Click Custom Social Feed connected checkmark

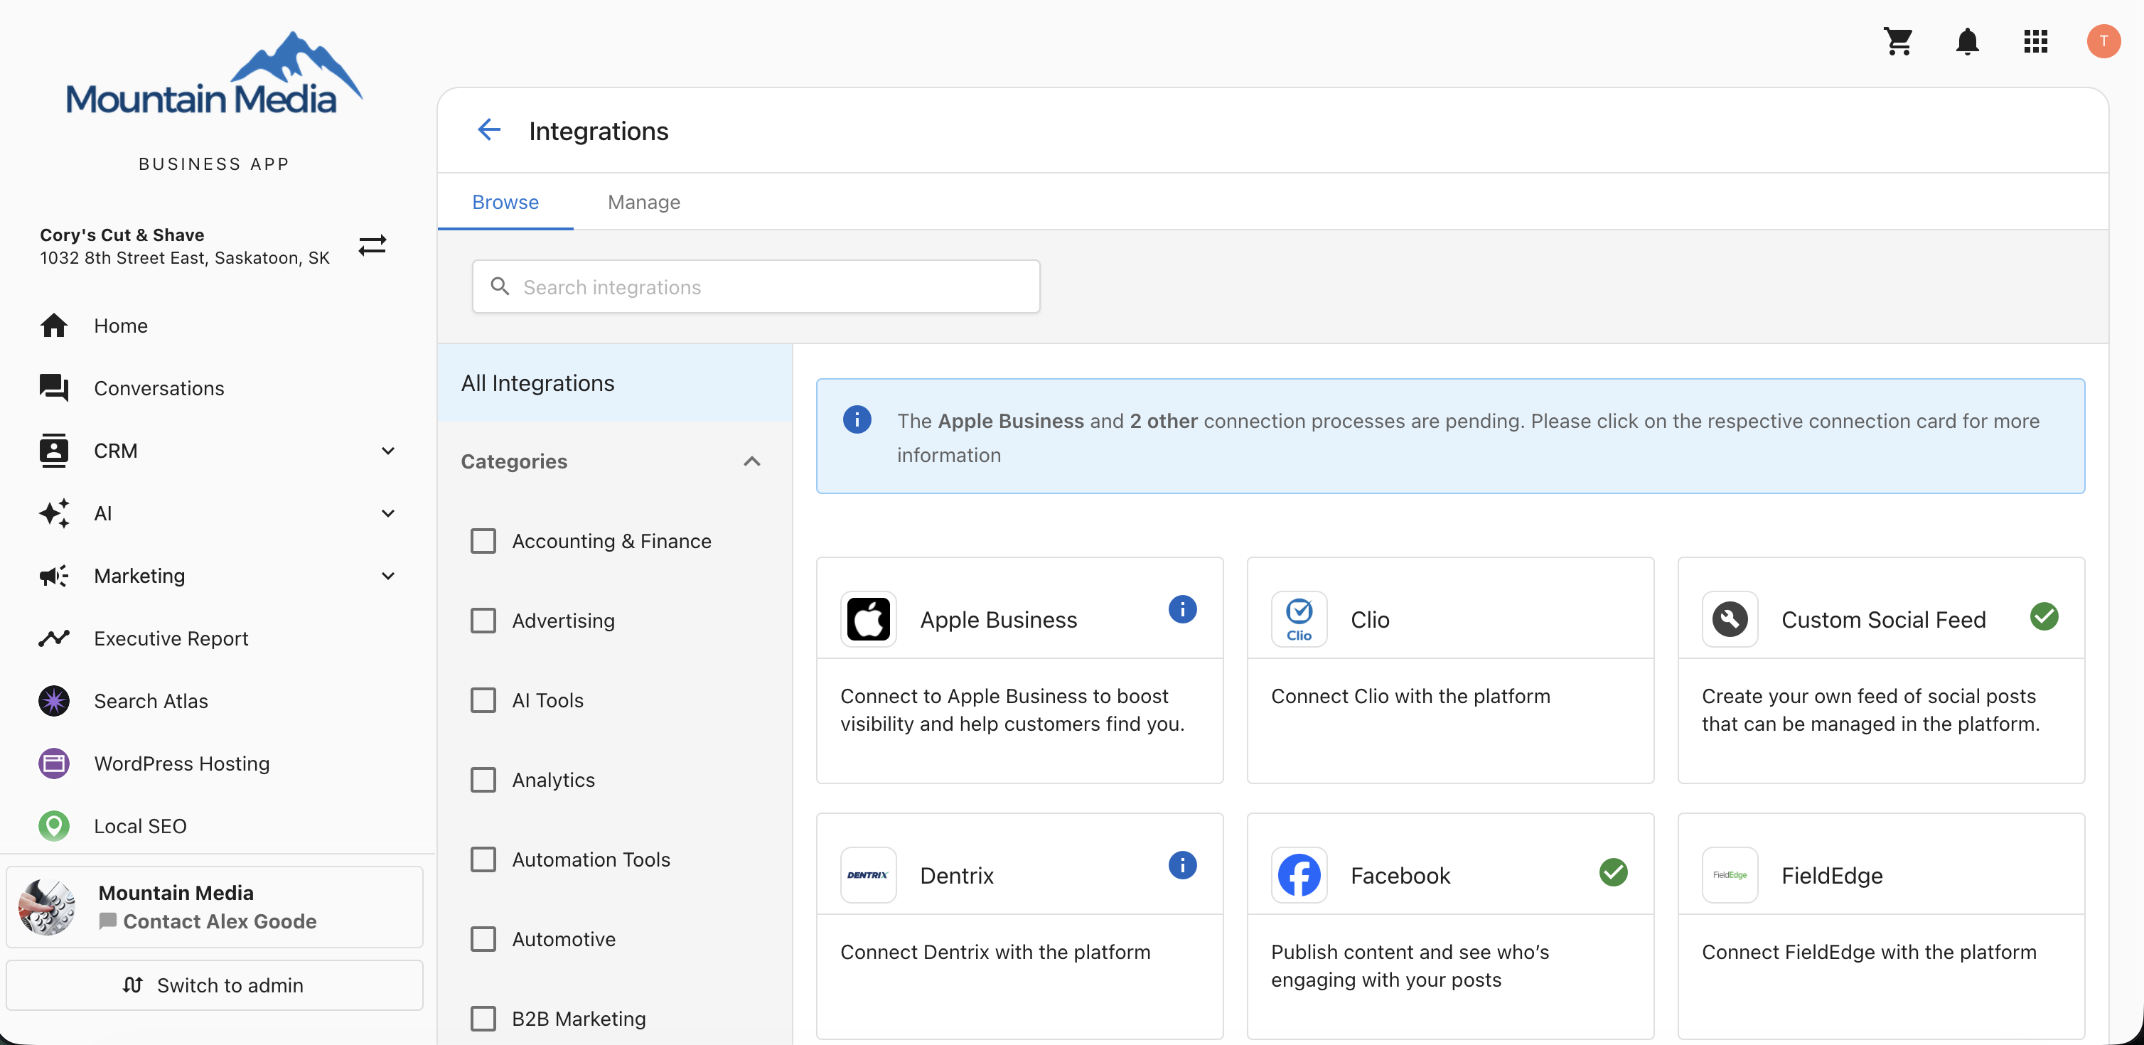(x=2043, y=616)
